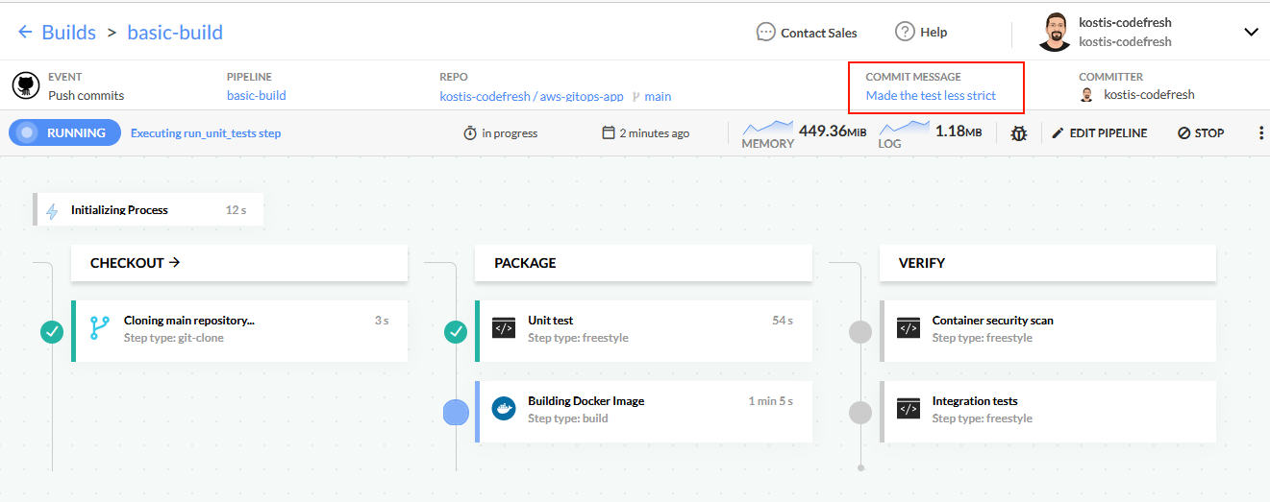Viewport: 1270px width, 502px height.
Task: Click the commit message 'Made the test less strict'
Action: coord(931,96)
